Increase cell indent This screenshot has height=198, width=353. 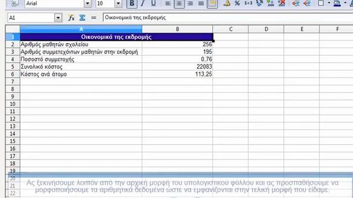(307, 3)
